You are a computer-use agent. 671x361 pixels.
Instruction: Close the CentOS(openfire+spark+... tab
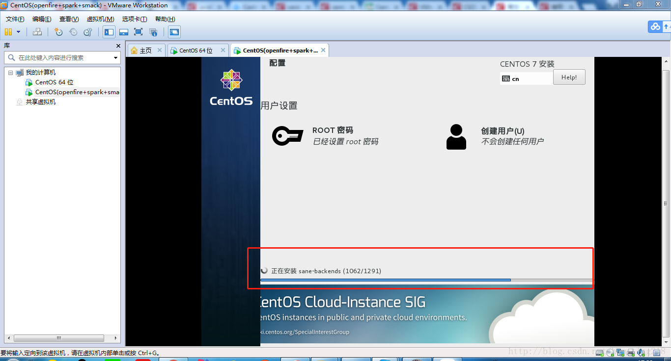pos(323,50)
